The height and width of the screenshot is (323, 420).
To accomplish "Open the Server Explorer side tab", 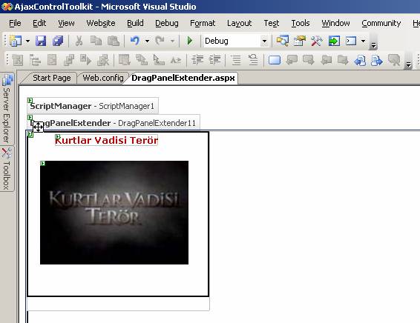I will tap(7, 109).
